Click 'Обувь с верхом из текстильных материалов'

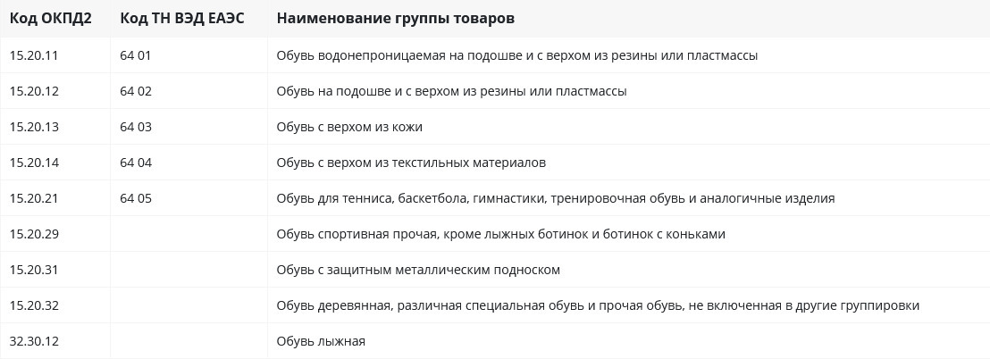pyautogui.click(x=411, y=163)
